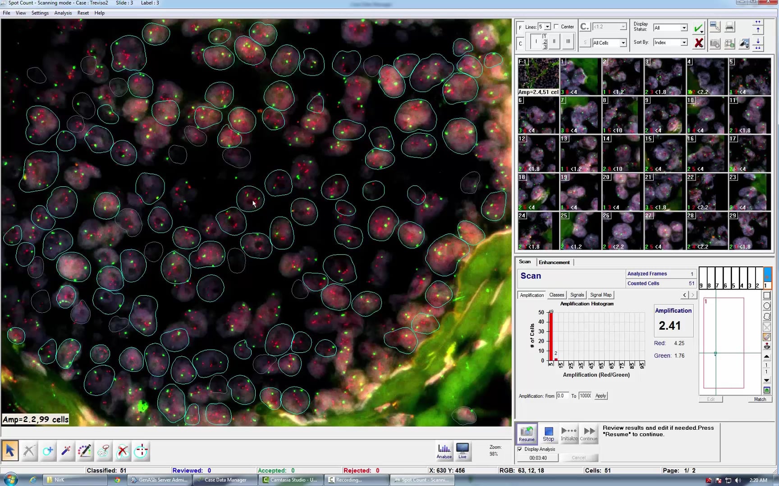This screenshot has width=779, height=486.
Task: Select the crosshair target tool
Action: (x=141, y=451)
